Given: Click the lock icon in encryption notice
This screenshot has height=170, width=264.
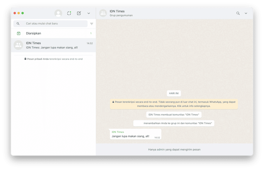Looking at the screenshot, I should click(x=25, y=59).
